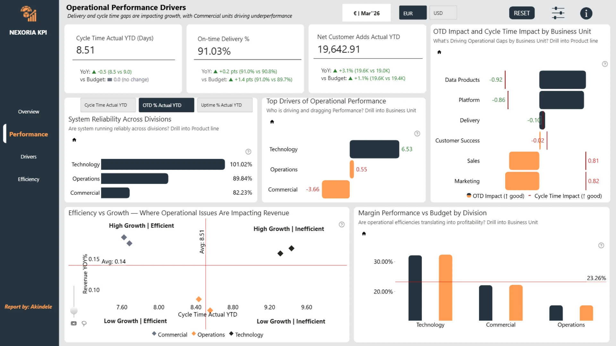
Task: Select the EUR currency toggle
Action: (x=412, y=13)
